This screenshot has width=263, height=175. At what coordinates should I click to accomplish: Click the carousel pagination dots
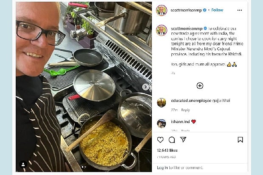pyautogui.click(x=84, y=167)
